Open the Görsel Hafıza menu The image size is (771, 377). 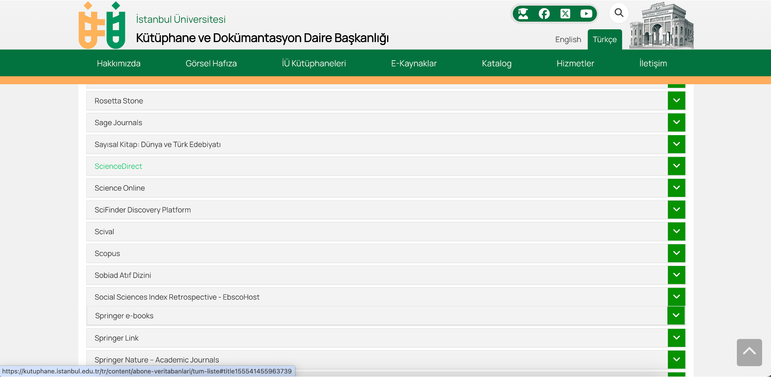coord(211,63)
